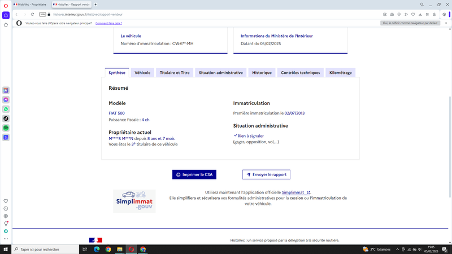Click the Opera taskbar icon
Viewport: 452px width, 254px height.
[131, 249]
